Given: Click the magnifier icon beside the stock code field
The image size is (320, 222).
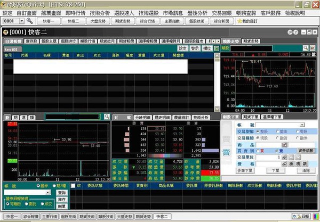Looking at the screenshot, I should (107, 117).
